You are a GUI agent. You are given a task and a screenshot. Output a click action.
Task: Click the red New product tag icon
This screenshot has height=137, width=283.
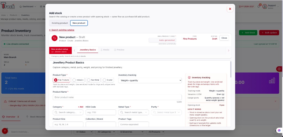[54, 38]
